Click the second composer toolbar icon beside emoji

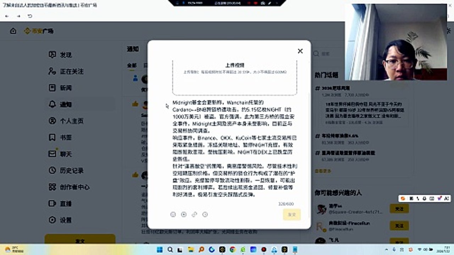184,214
